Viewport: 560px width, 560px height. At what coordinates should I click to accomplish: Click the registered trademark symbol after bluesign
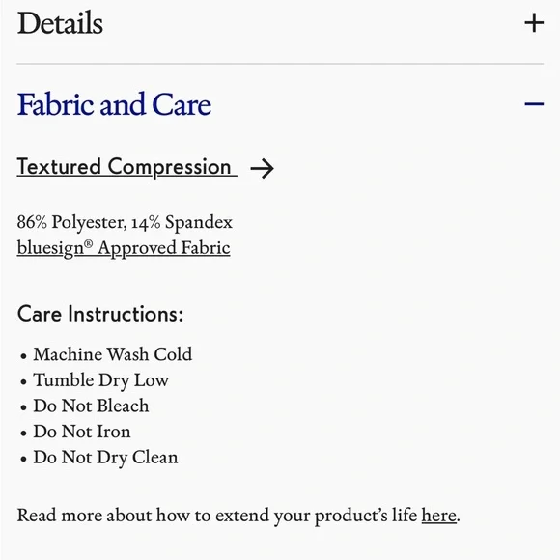click(x=88, y=243)
